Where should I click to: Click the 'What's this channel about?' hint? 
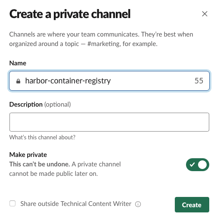42,137
